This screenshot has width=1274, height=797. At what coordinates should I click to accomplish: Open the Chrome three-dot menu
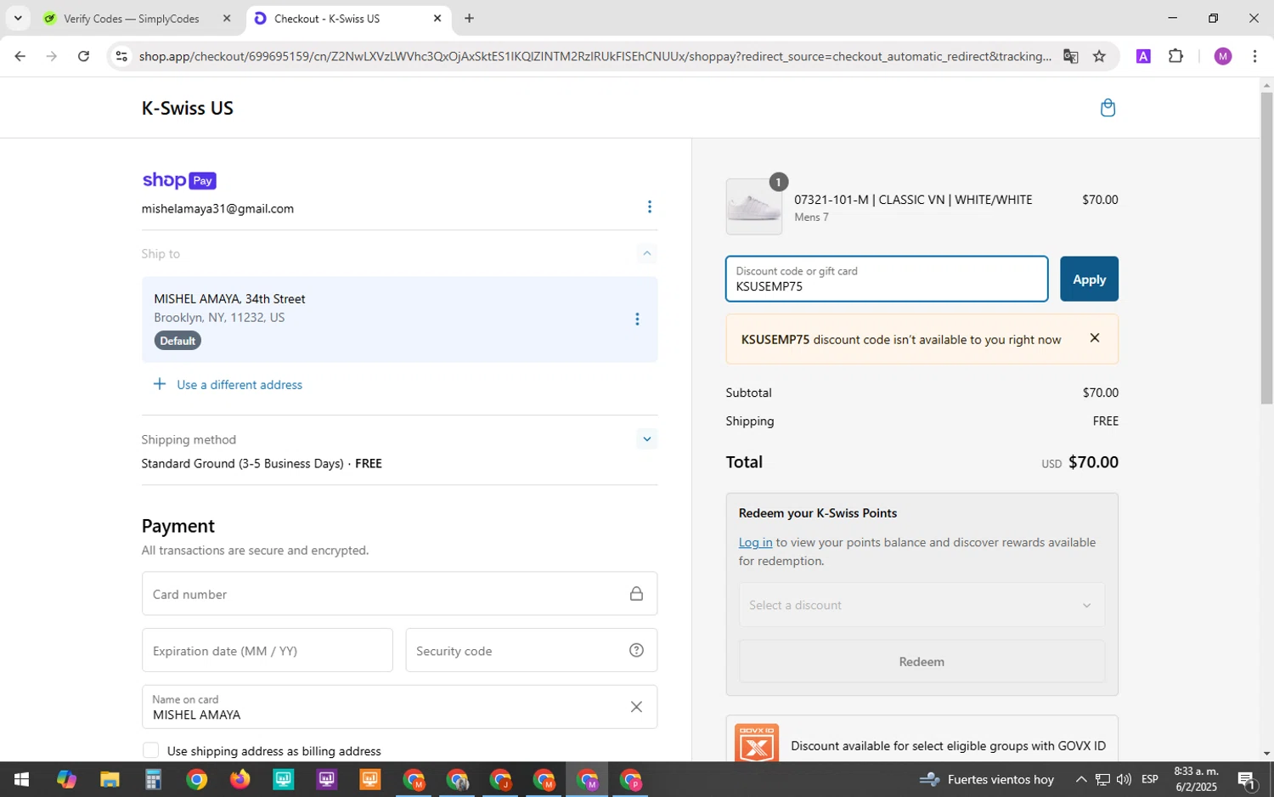(x=1254, y=56)
